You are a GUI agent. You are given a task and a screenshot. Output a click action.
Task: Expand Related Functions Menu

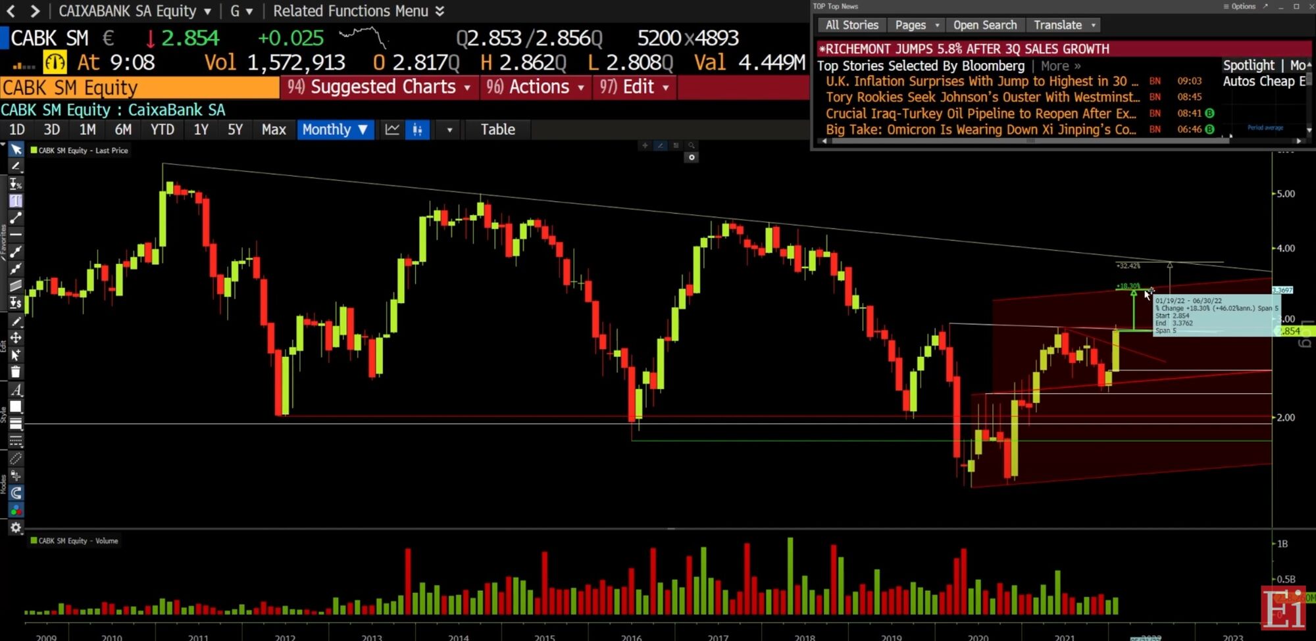[359, 11]
